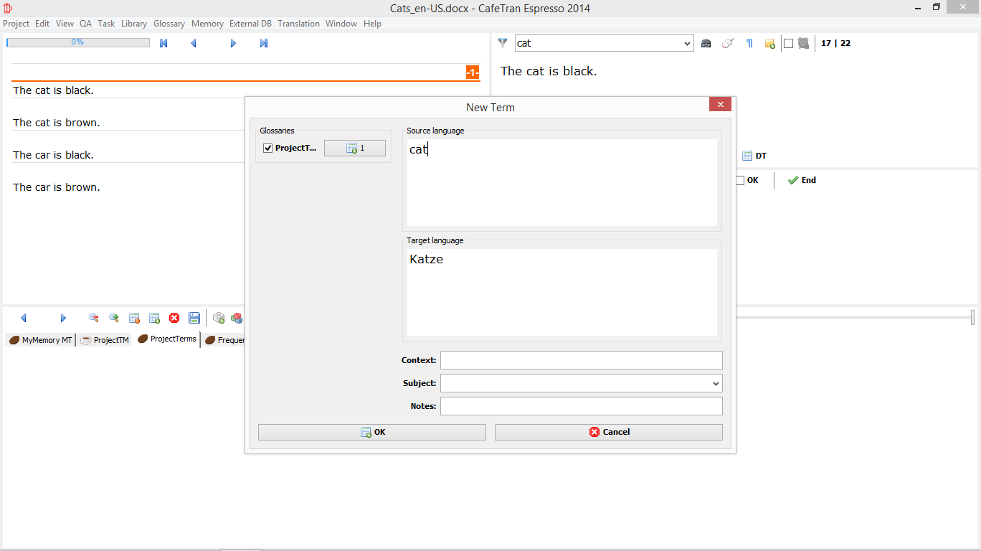This screenshot has width=981, height=551.
Task: Jump to last segment with navigation arrow
Action: tap(264, 44)
